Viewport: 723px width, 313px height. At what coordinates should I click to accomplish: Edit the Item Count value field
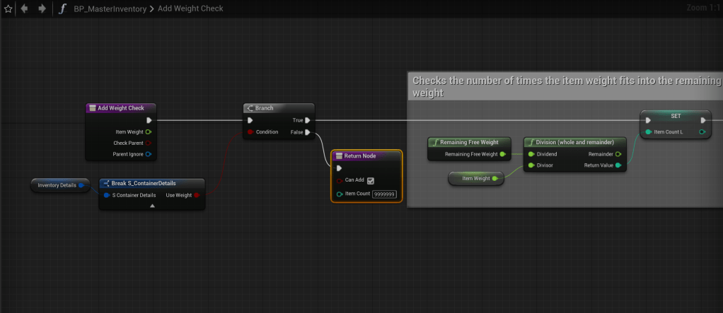tap(385, 194)
